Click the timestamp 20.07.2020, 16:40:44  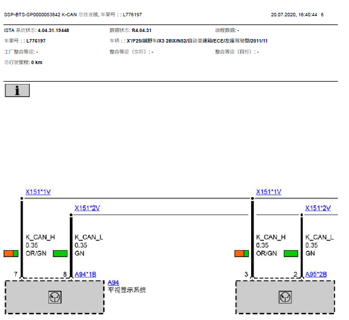click(294, 15)
